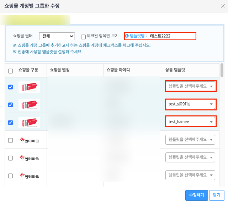Click the info icon beside 템플릿명
The image size is (228, 210).
[127, 36]
